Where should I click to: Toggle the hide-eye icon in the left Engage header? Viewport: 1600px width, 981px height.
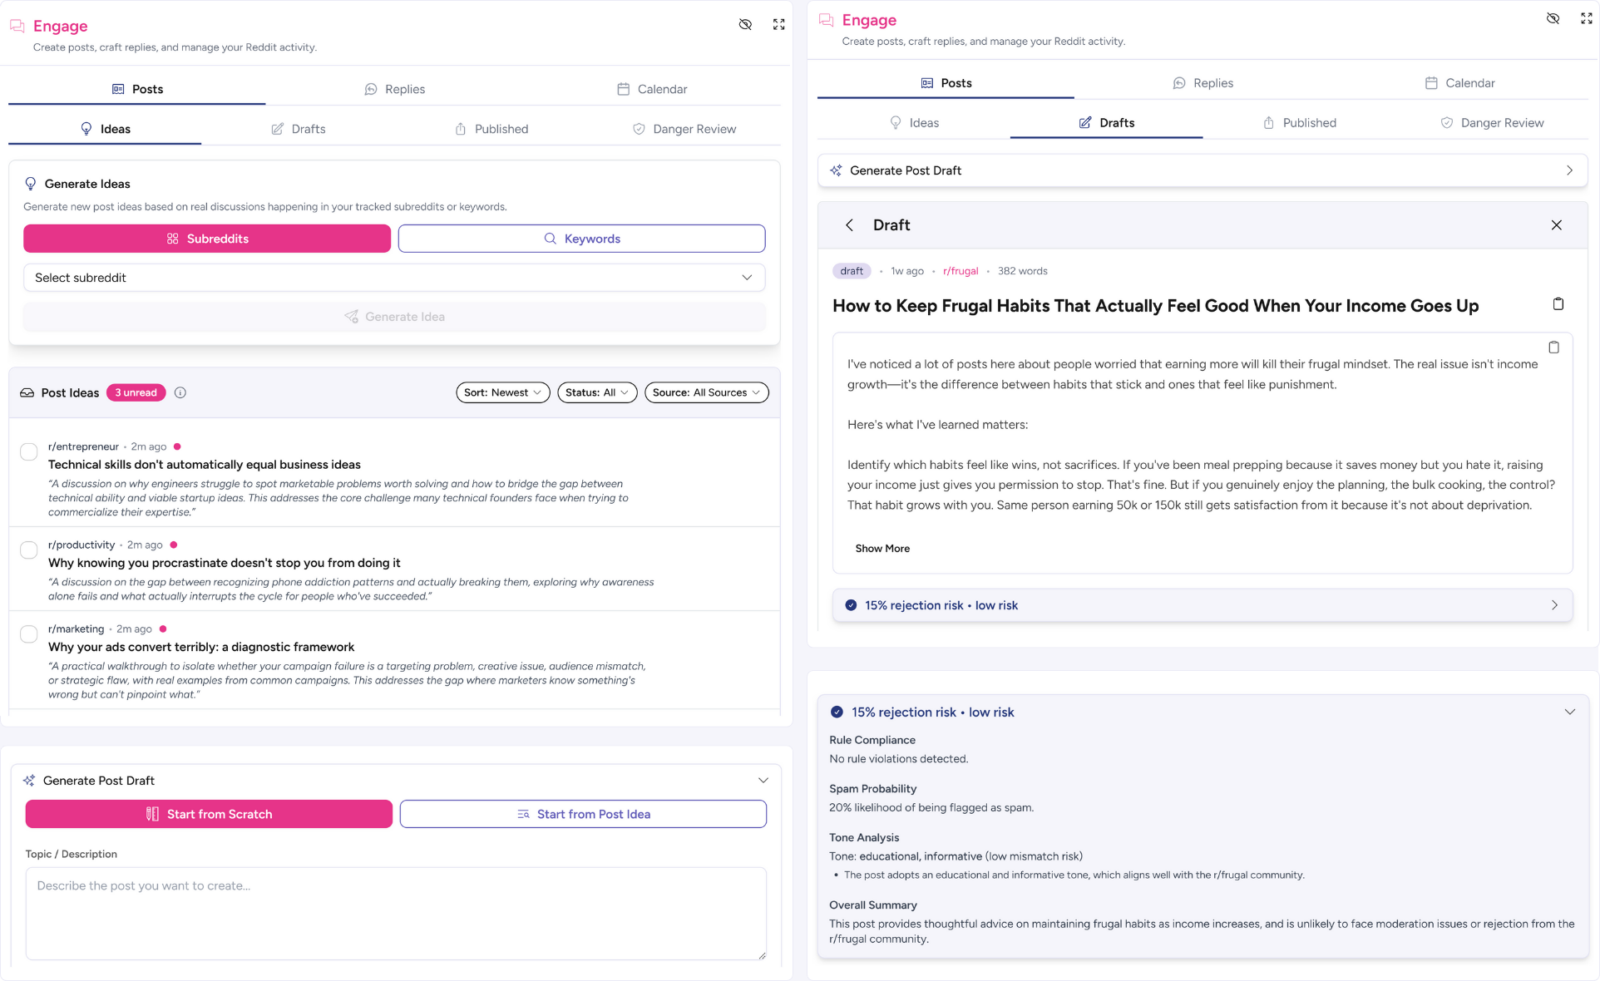pos(745,25)
